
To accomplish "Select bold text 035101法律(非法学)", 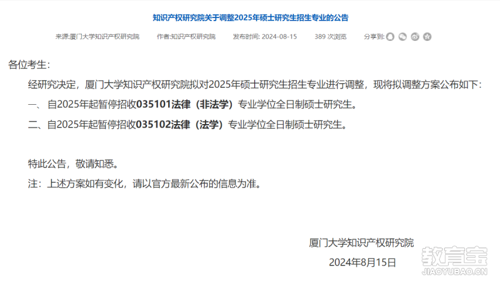I will [x=184, y=104].
